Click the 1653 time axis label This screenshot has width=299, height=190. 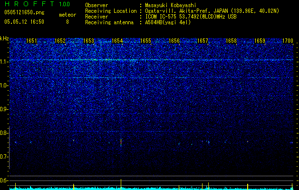89,41
